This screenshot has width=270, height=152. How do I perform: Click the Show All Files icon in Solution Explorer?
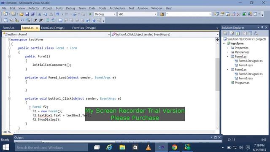click(x=232, y=33)
